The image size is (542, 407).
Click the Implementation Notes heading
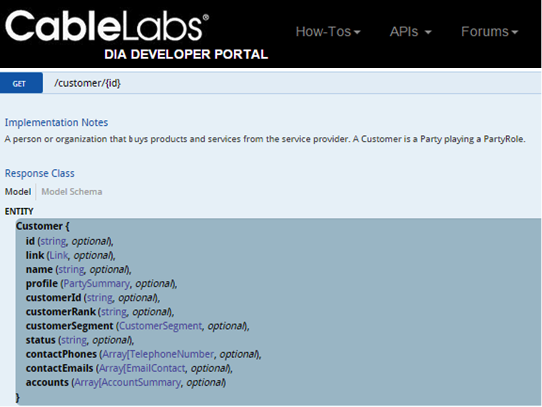57,122
